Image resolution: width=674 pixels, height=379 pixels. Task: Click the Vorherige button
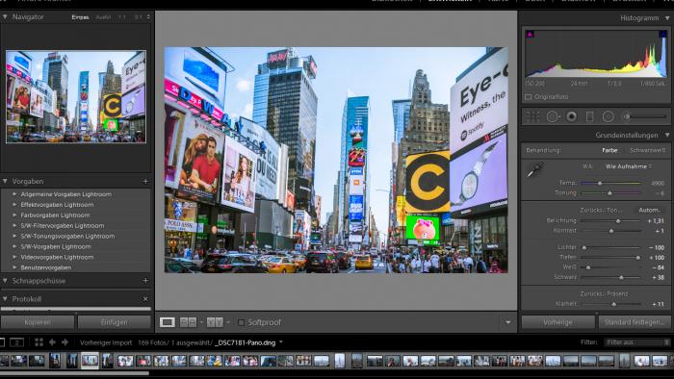click(x=557, y=322)
